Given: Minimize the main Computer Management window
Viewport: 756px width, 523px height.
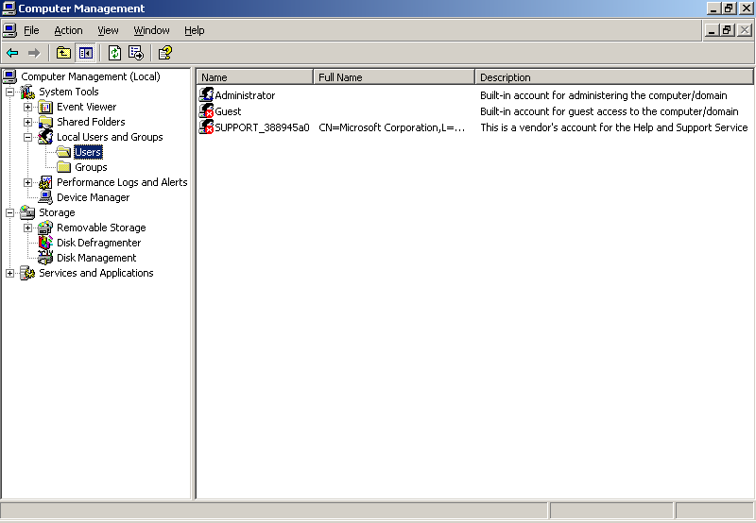Looking at the screenshot, I should 713,8.
